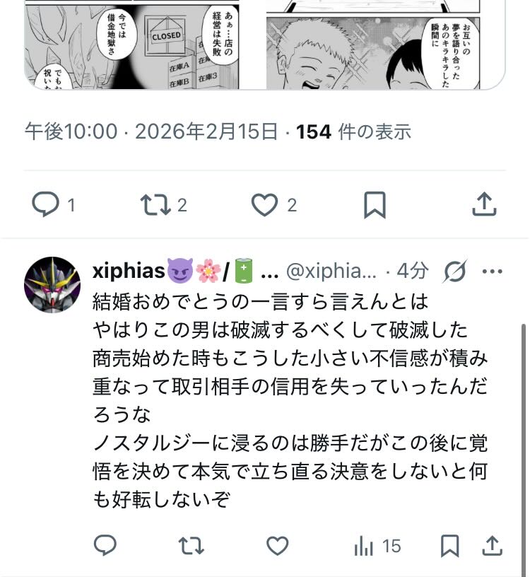Repost the xiphias reply
Screen dimensions: 530x577
[191, 546]
